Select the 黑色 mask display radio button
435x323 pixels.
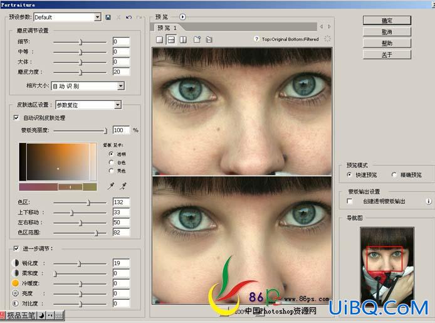pos(111,171)
